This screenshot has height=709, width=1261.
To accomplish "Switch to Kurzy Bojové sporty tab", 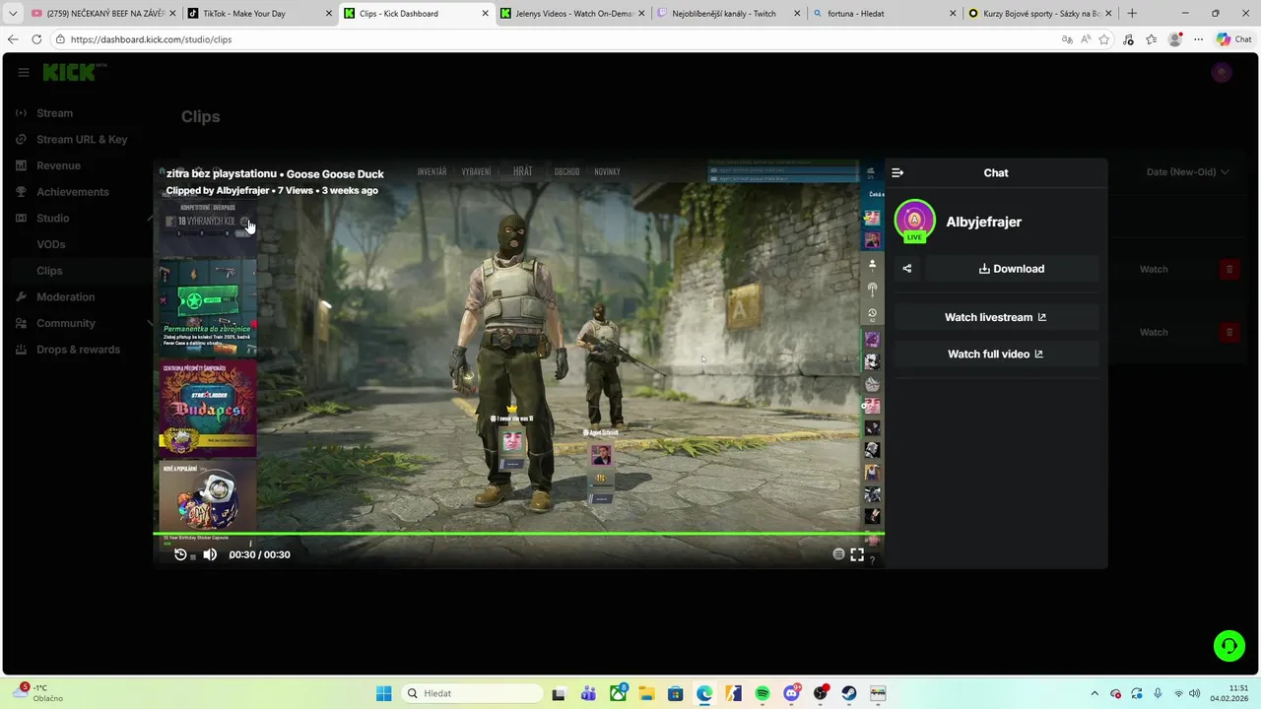I will (x=1039, y=14).
